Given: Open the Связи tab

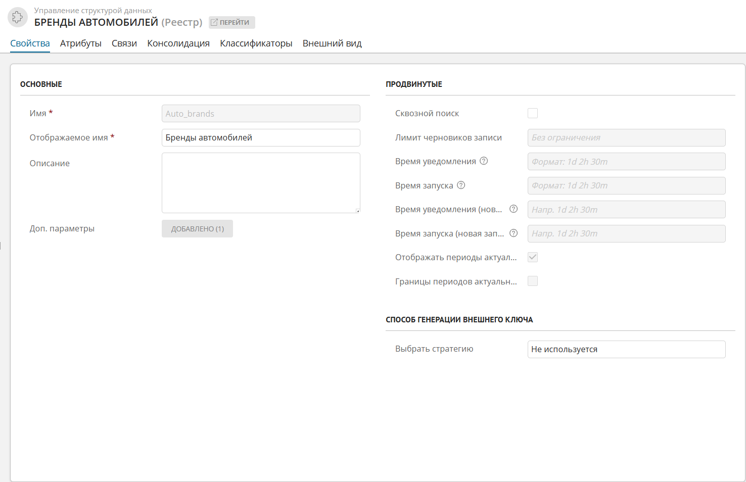Looking at the screenshot, I should [x=124, y=43].
